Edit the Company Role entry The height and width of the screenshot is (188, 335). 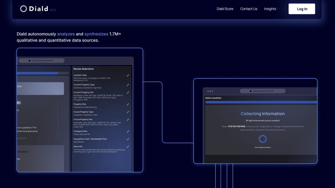coord(128,132)
